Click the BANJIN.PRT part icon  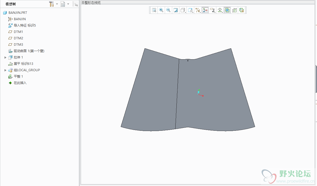pyautogui.click(x=5, y=13)
